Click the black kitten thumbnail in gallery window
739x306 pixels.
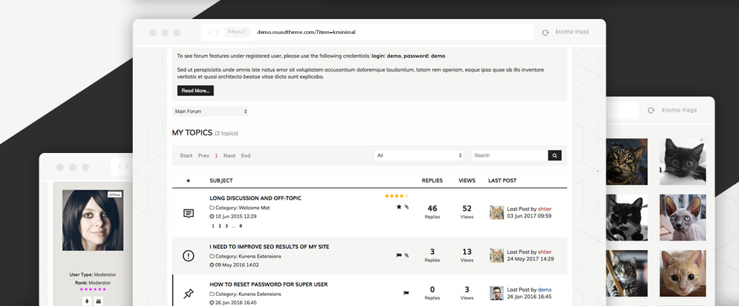coord(683,161)
